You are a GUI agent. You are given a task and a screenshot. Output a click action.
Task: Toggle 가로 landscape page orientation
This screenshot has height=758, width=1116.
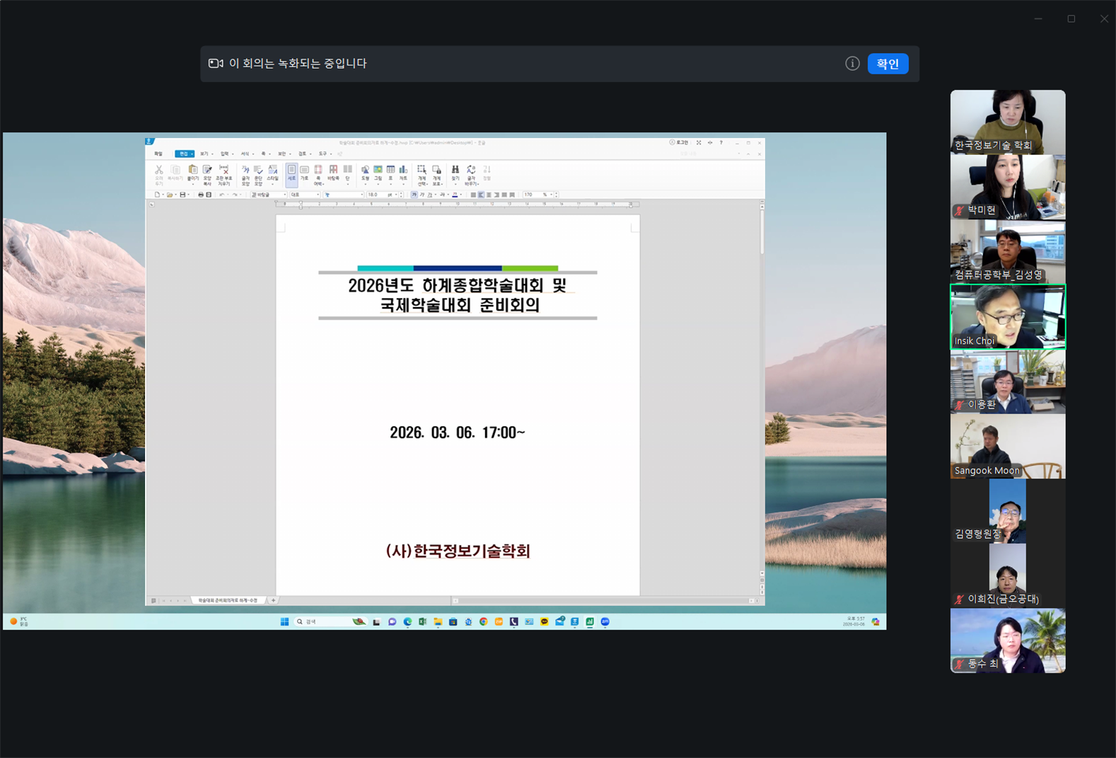coord(304,172)
